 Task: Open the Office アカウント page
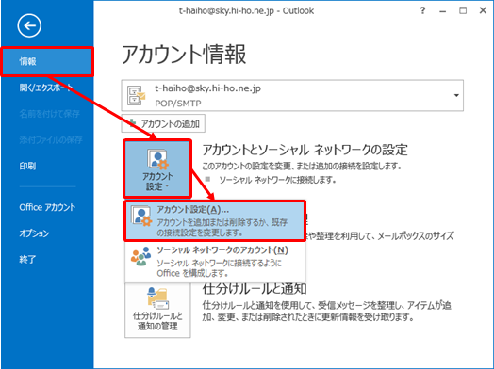click(x=47, y=207)
